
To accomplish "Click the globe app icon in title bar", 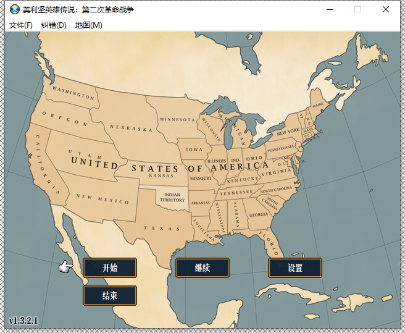I will pyautogui.click(x=14, y=9).
